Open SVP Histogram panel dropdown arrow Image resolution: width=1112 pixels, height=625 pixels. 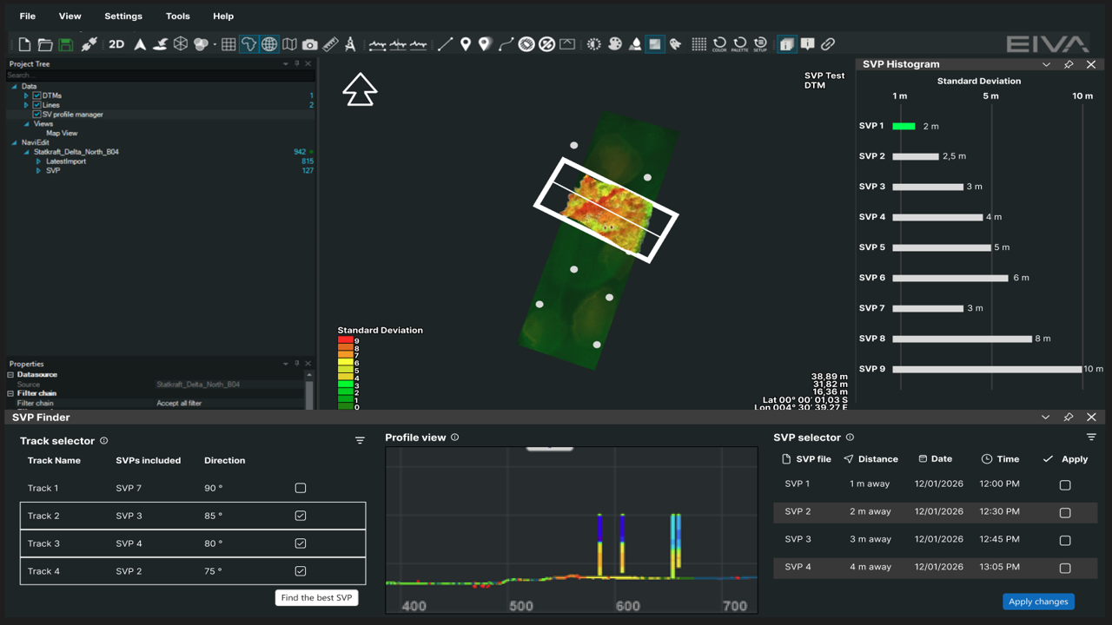1046,64
